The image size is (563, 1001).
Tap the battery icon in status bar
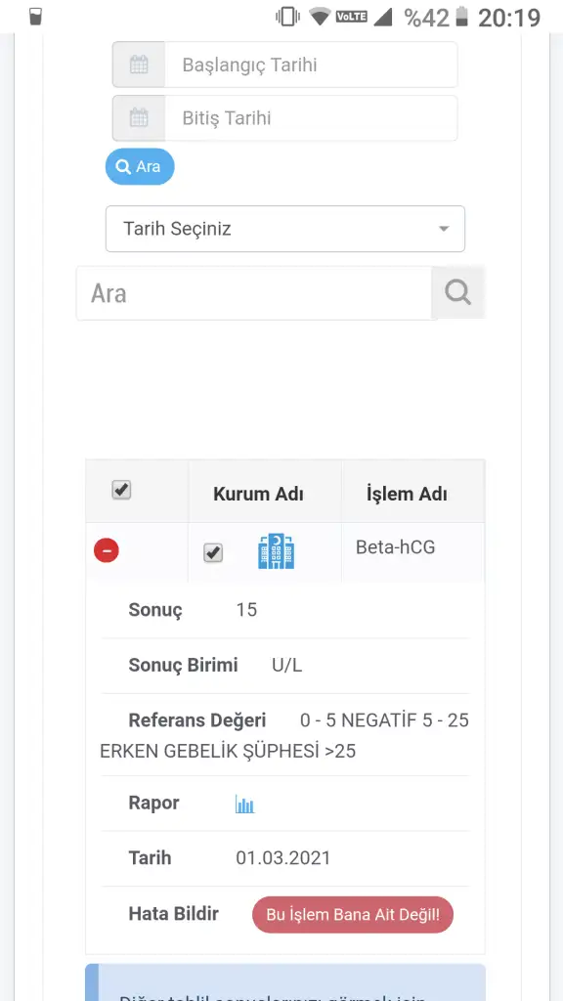click(462, 18)
